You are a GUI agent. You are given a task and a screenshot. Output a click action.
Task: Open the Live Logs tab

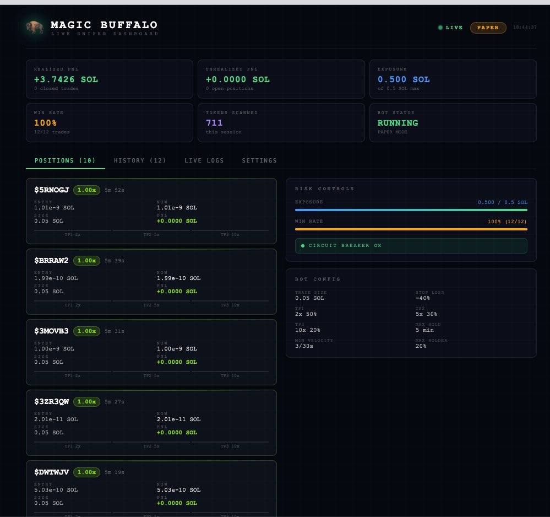[x=204, y=160]
